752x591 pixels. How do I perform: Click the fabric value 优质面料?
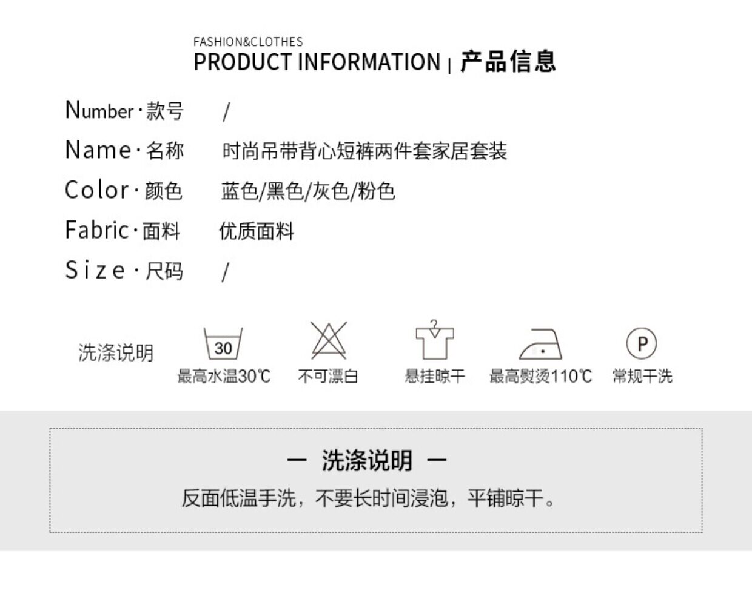[x=257, y=231]
